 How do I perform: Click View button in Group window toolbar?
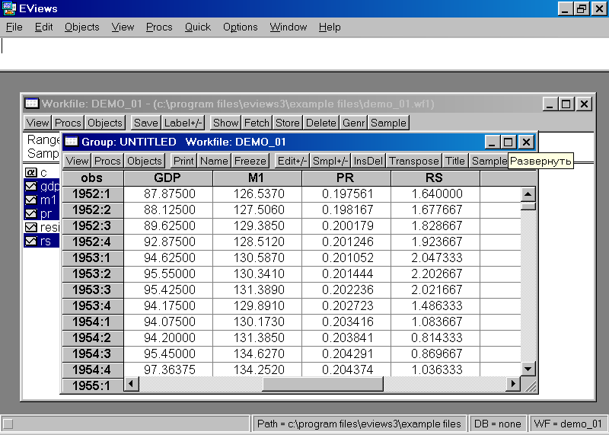click(x=78, y=161)
